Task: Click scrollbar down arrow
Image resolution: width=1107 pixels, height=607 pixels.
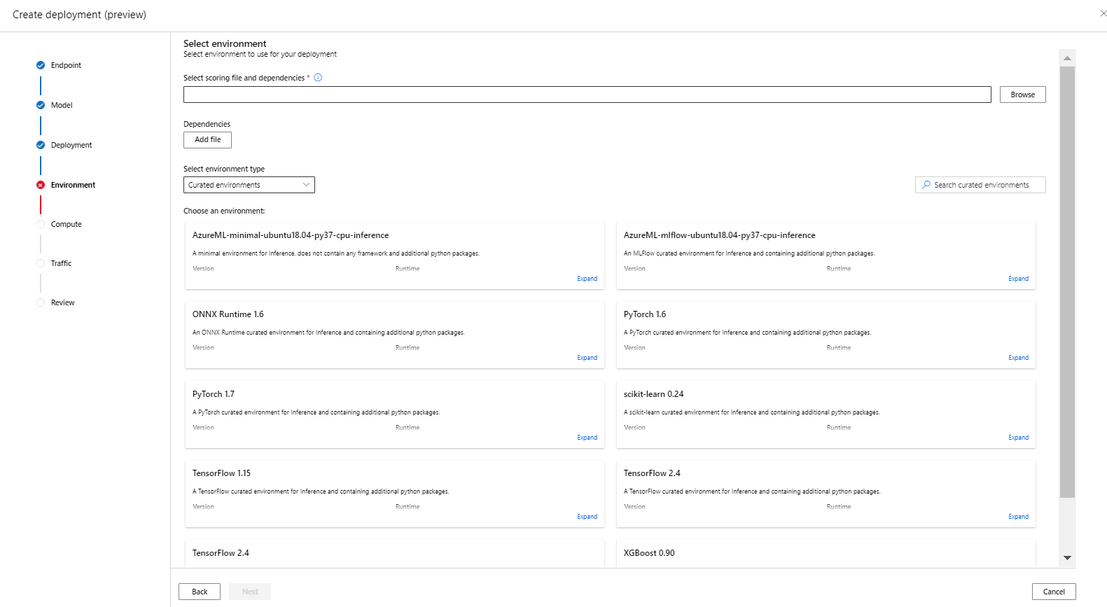Action: pyautogui.click(x=1067, y=558)
